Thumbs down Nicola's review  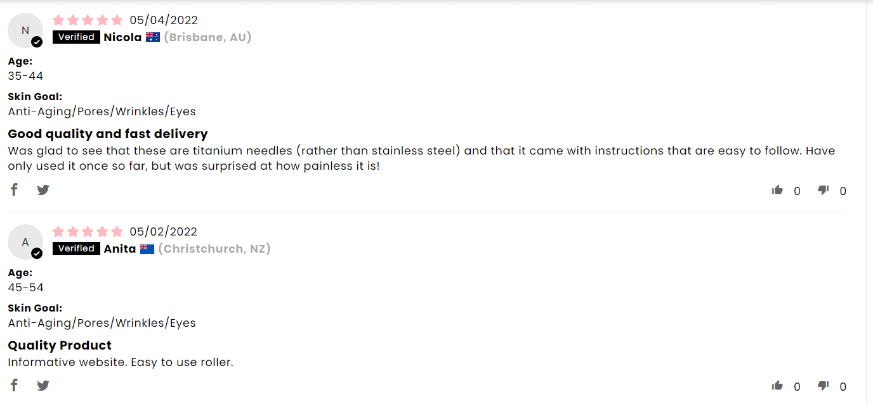tap(824, 190)
